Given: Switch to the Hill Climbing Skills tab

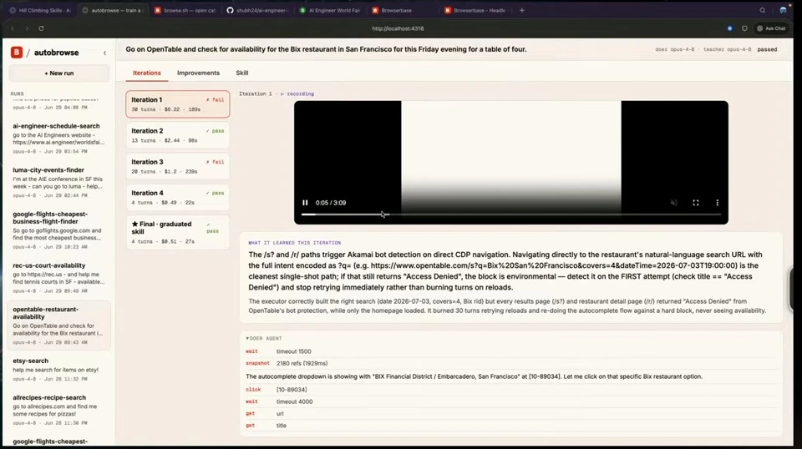Looking at the screenshot, I should pyautogui.click(x=41, y=10).
